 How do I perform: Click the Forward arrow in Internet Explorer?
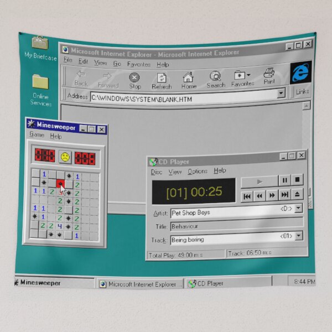coord(107,76)
